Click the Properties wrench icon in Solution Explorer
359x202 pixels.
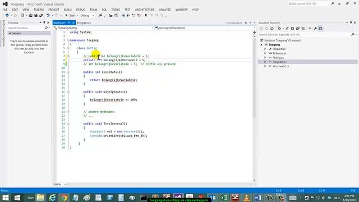click(x=315, y=29)
